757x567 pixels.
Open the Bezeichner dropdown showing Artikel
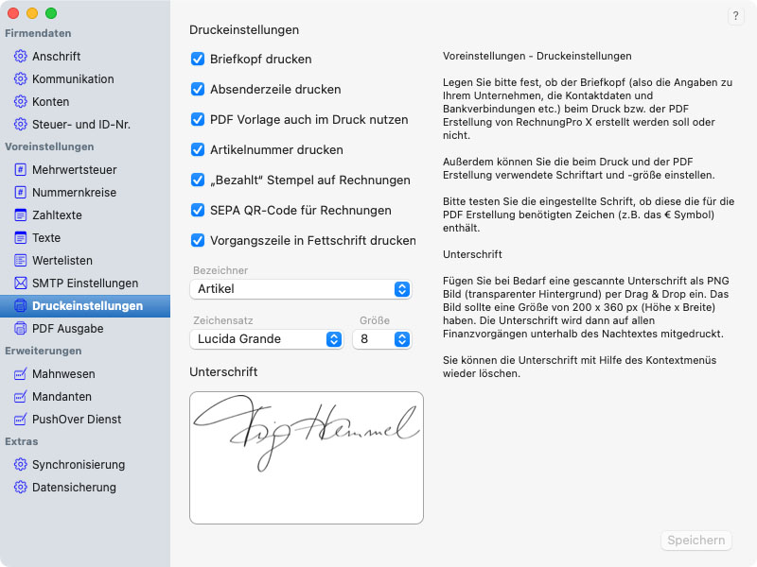[x=301, y=289]
